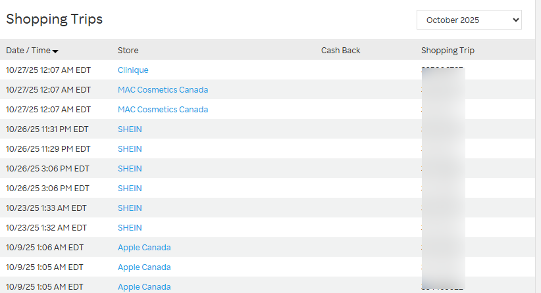Open Apple Canada link from 1:06 AM trip
The width and height of the screenshot is (541, 293).
pos(144,248)
